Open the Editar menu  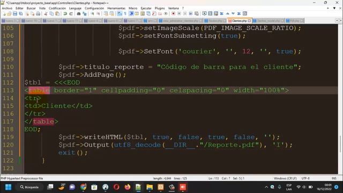pos(19,8)
